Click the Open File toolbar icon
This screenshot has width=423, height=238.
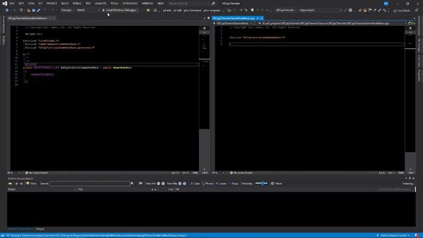(x=28, y=11)
